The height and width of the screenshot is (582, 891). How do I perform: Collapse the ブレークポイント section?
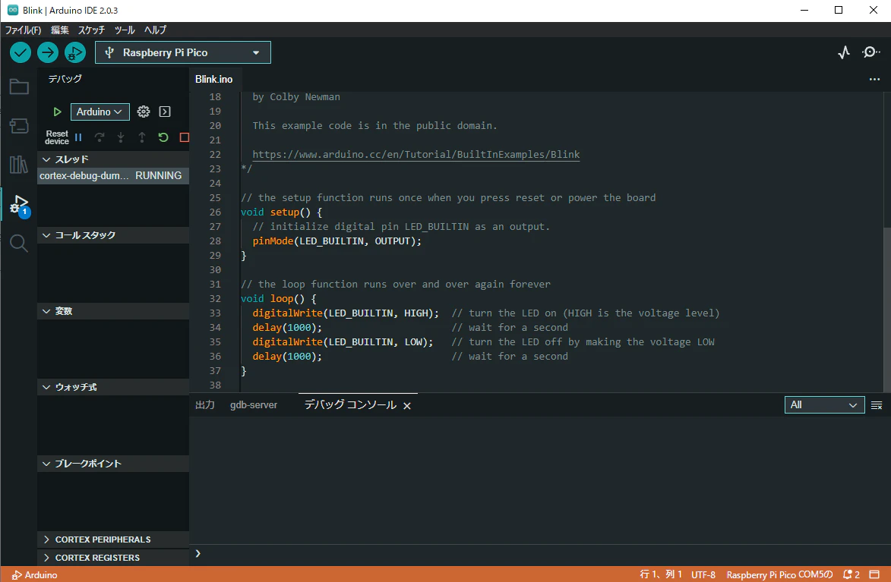pos(113,464)
